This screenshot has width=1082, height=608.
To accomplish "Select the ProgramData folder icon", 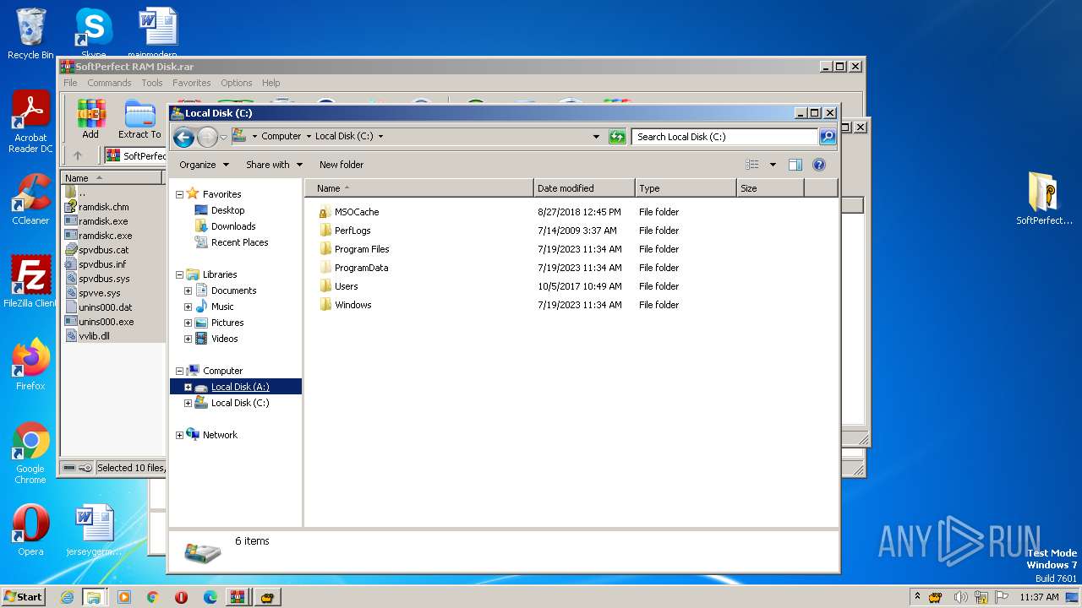I will pyautogui.click(x=325, y=268).
